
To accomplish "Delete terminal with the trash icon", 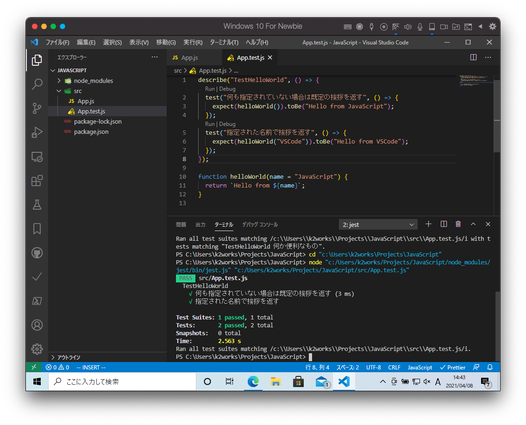I will (x=458, y=224).
